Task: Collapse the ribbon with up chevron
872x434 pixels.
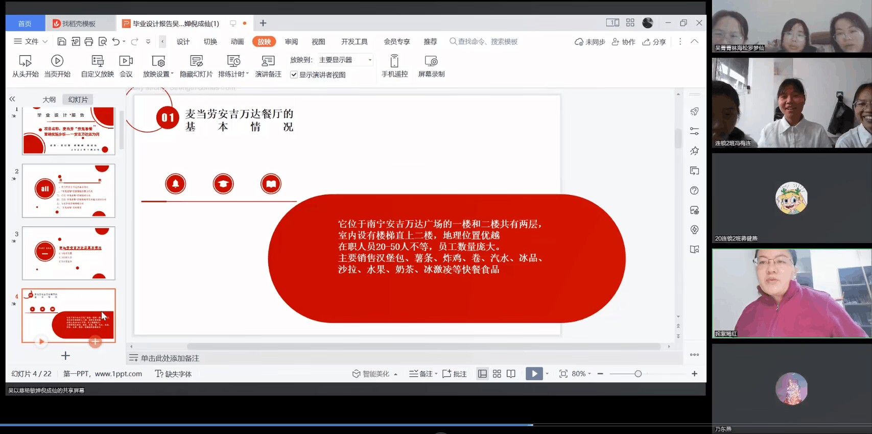Action: coord(694,41)
